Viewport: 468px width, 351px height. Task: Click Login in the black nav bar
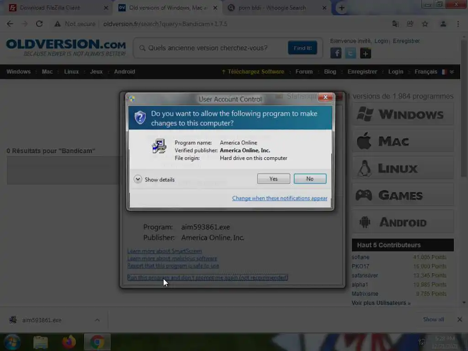(395, 72)
